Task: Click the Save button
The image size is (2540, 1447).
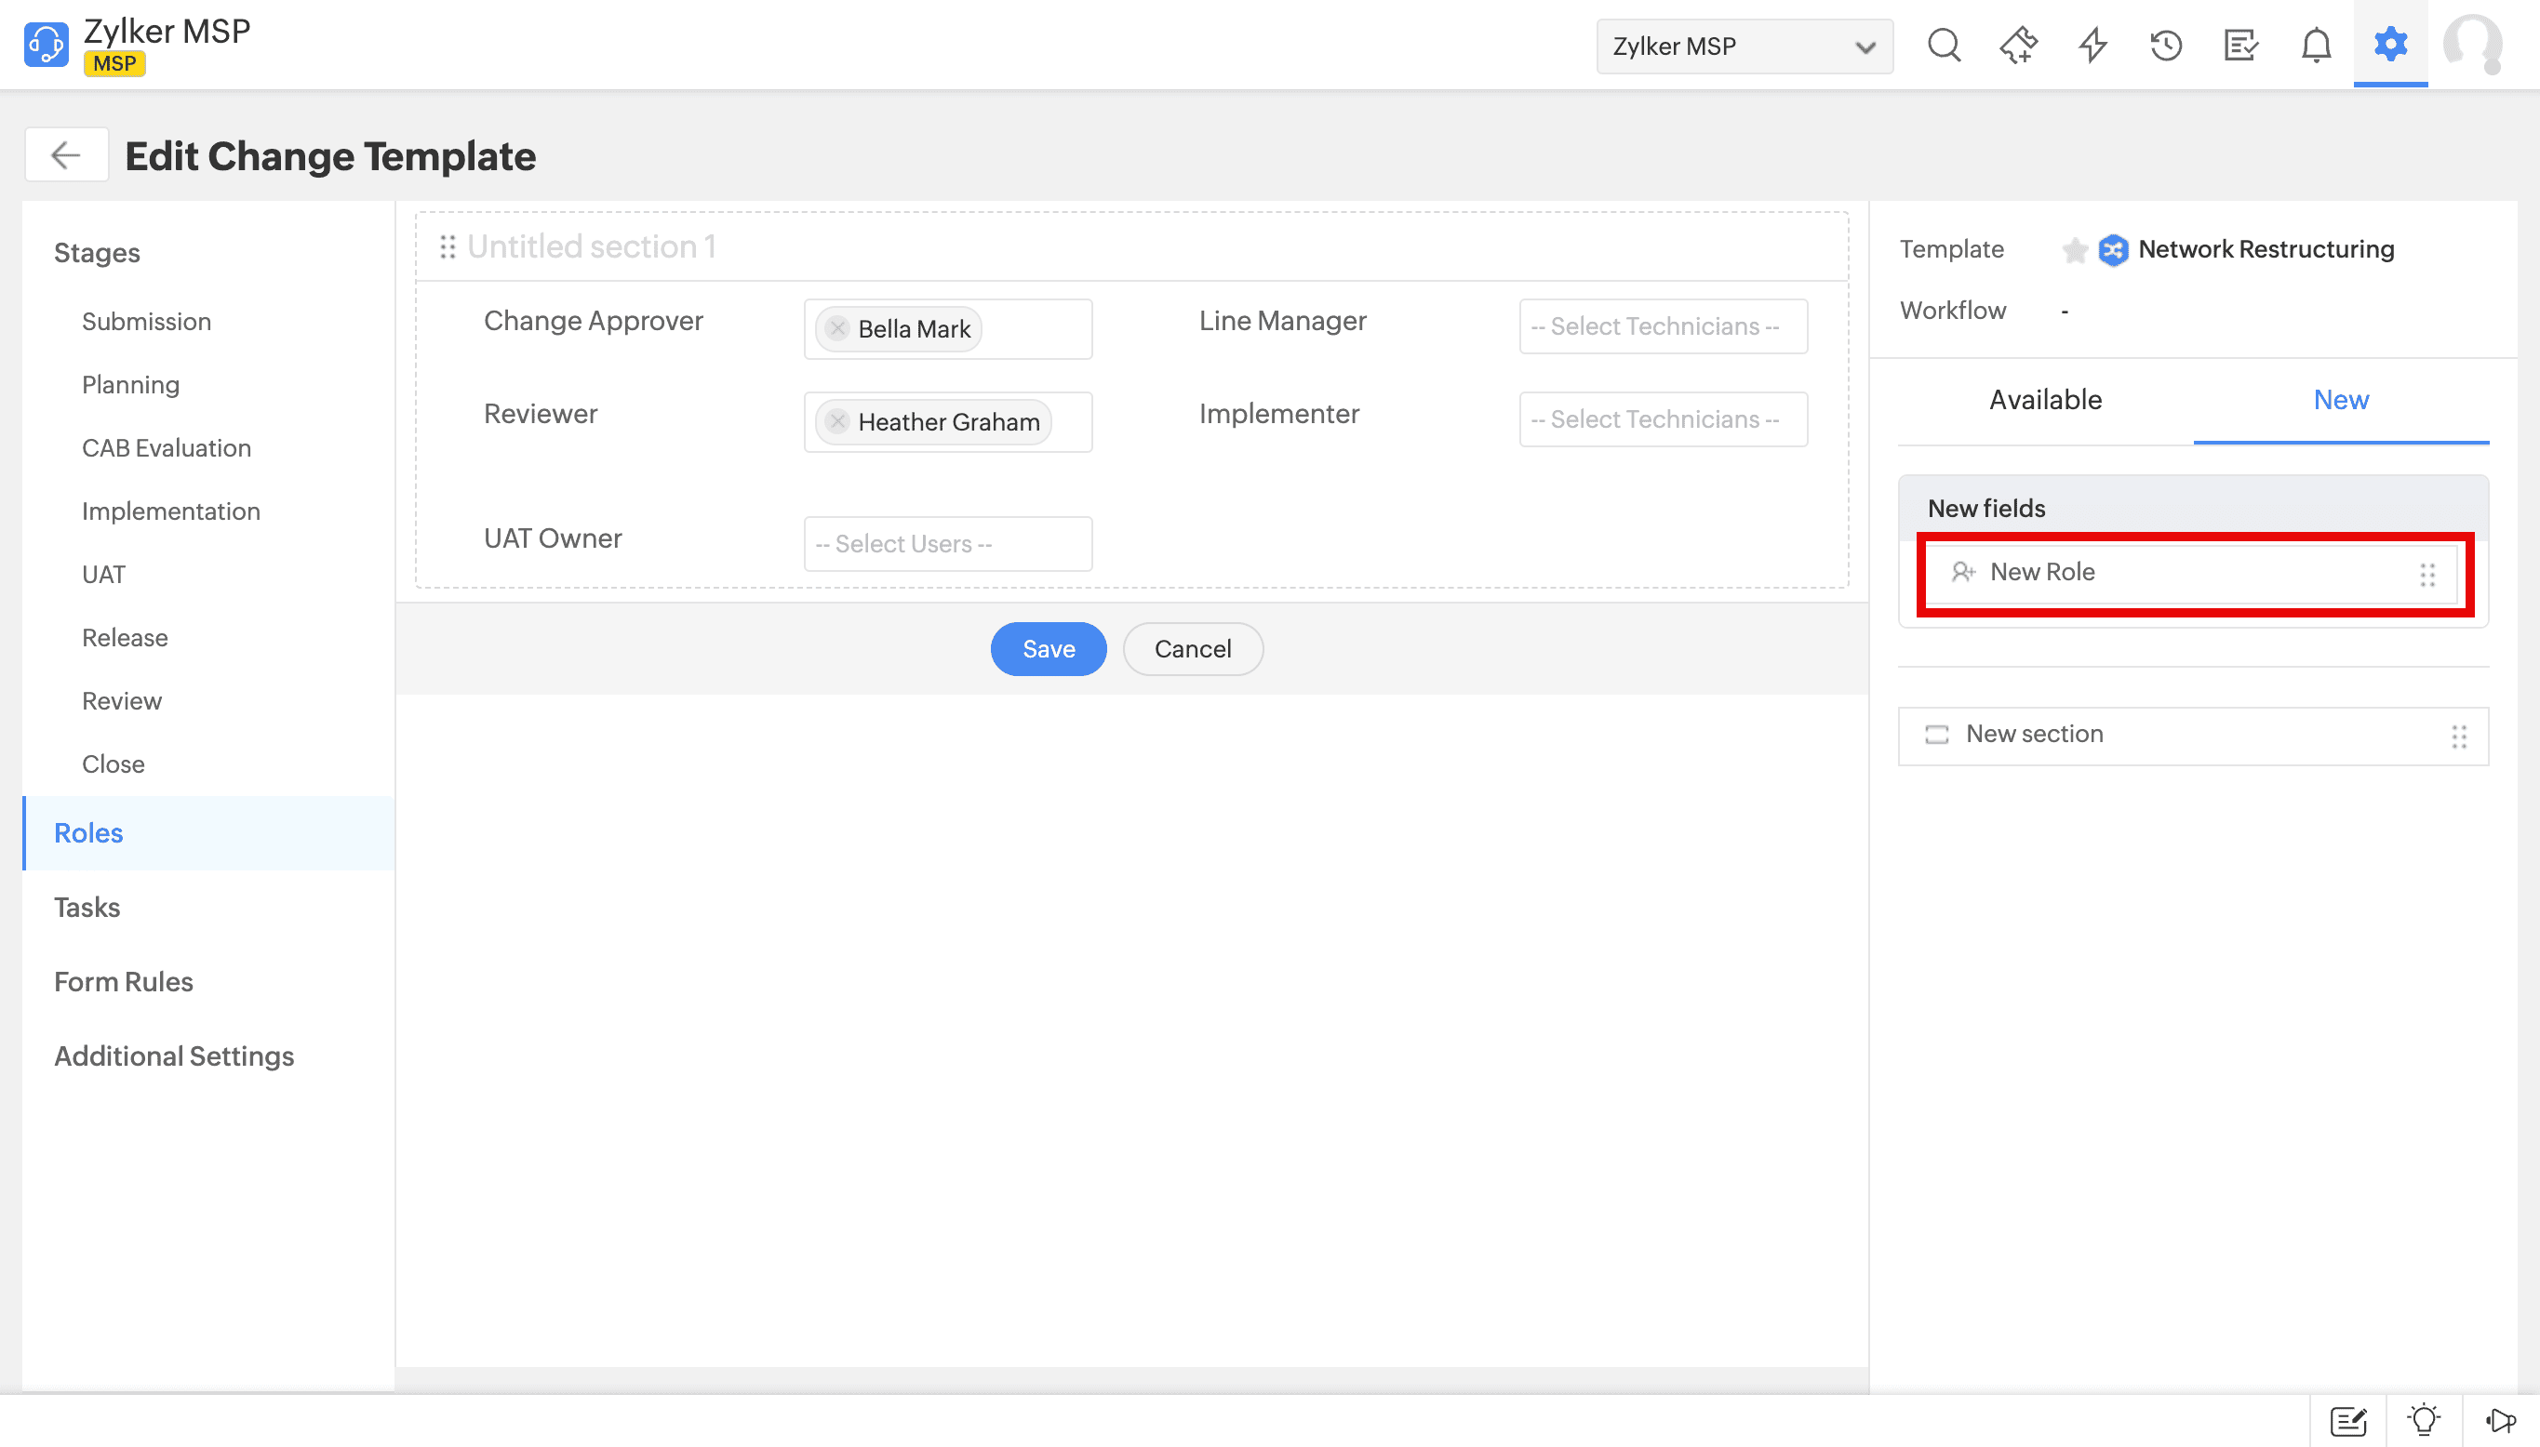Action: [x=1048, y=649]
